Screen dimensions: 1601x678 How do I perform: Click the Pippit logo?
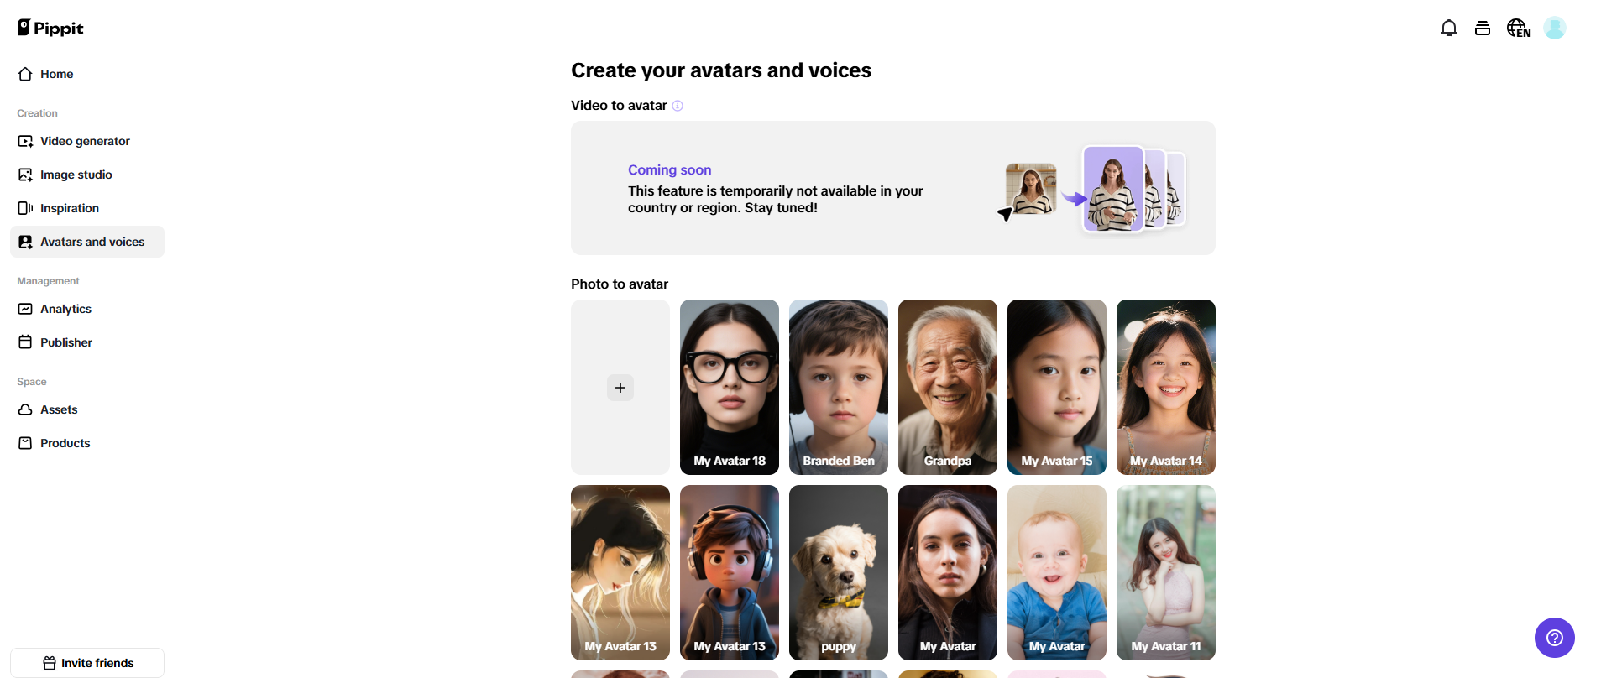50,28
